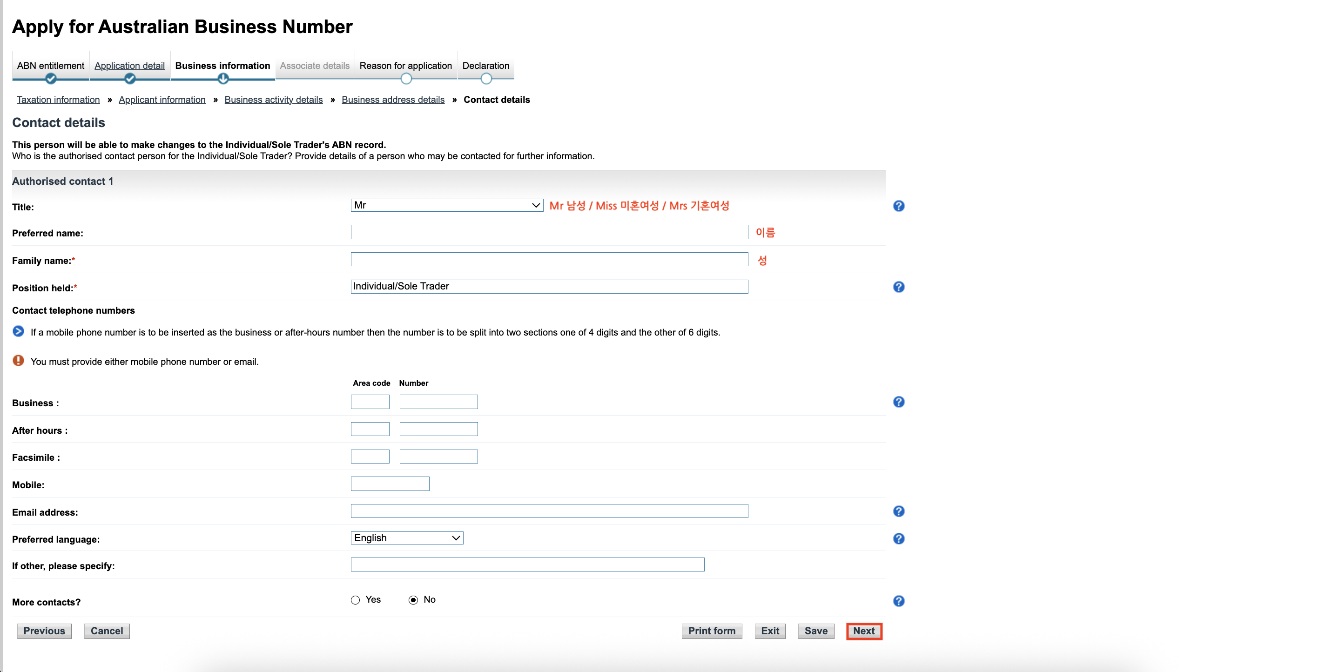
Task: Switch to Reason for application tab
Action: pyautogui.click(x=405, y=66)
